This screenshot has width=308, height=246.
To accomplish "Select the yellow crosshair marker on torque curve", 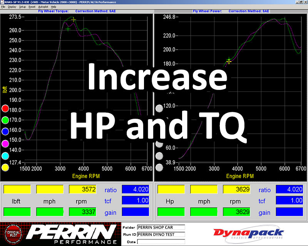I will click(73, 20).
